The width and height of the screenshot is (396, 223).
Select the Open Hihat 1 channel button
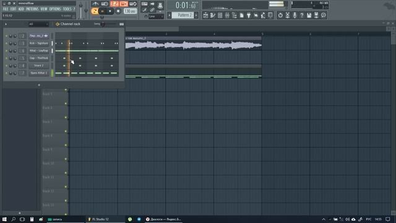click(38, 73)
